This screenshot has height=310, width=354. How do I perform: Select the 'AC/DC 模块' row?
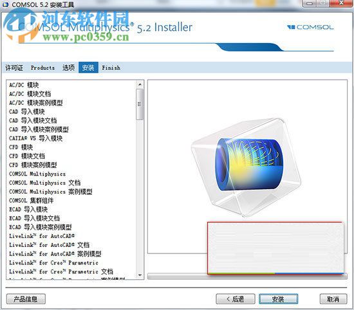[71, 85]
